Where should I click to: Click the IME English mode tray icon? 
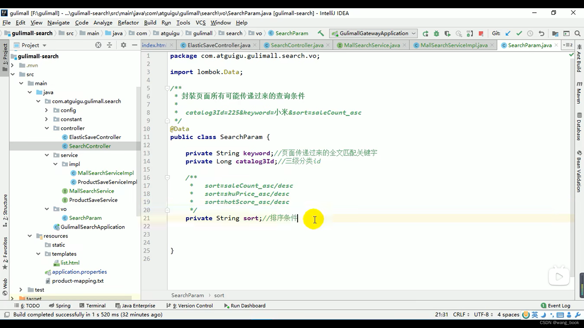pyautogui.click(x=535, y=315)
